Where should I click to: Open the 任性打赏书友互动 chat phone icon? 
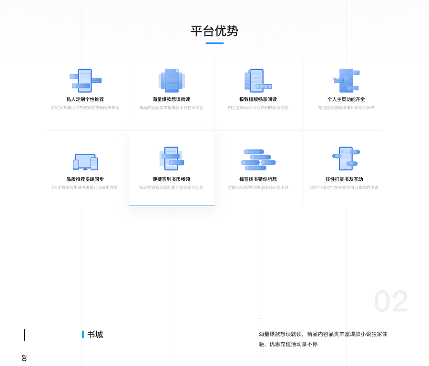[346, 158]
